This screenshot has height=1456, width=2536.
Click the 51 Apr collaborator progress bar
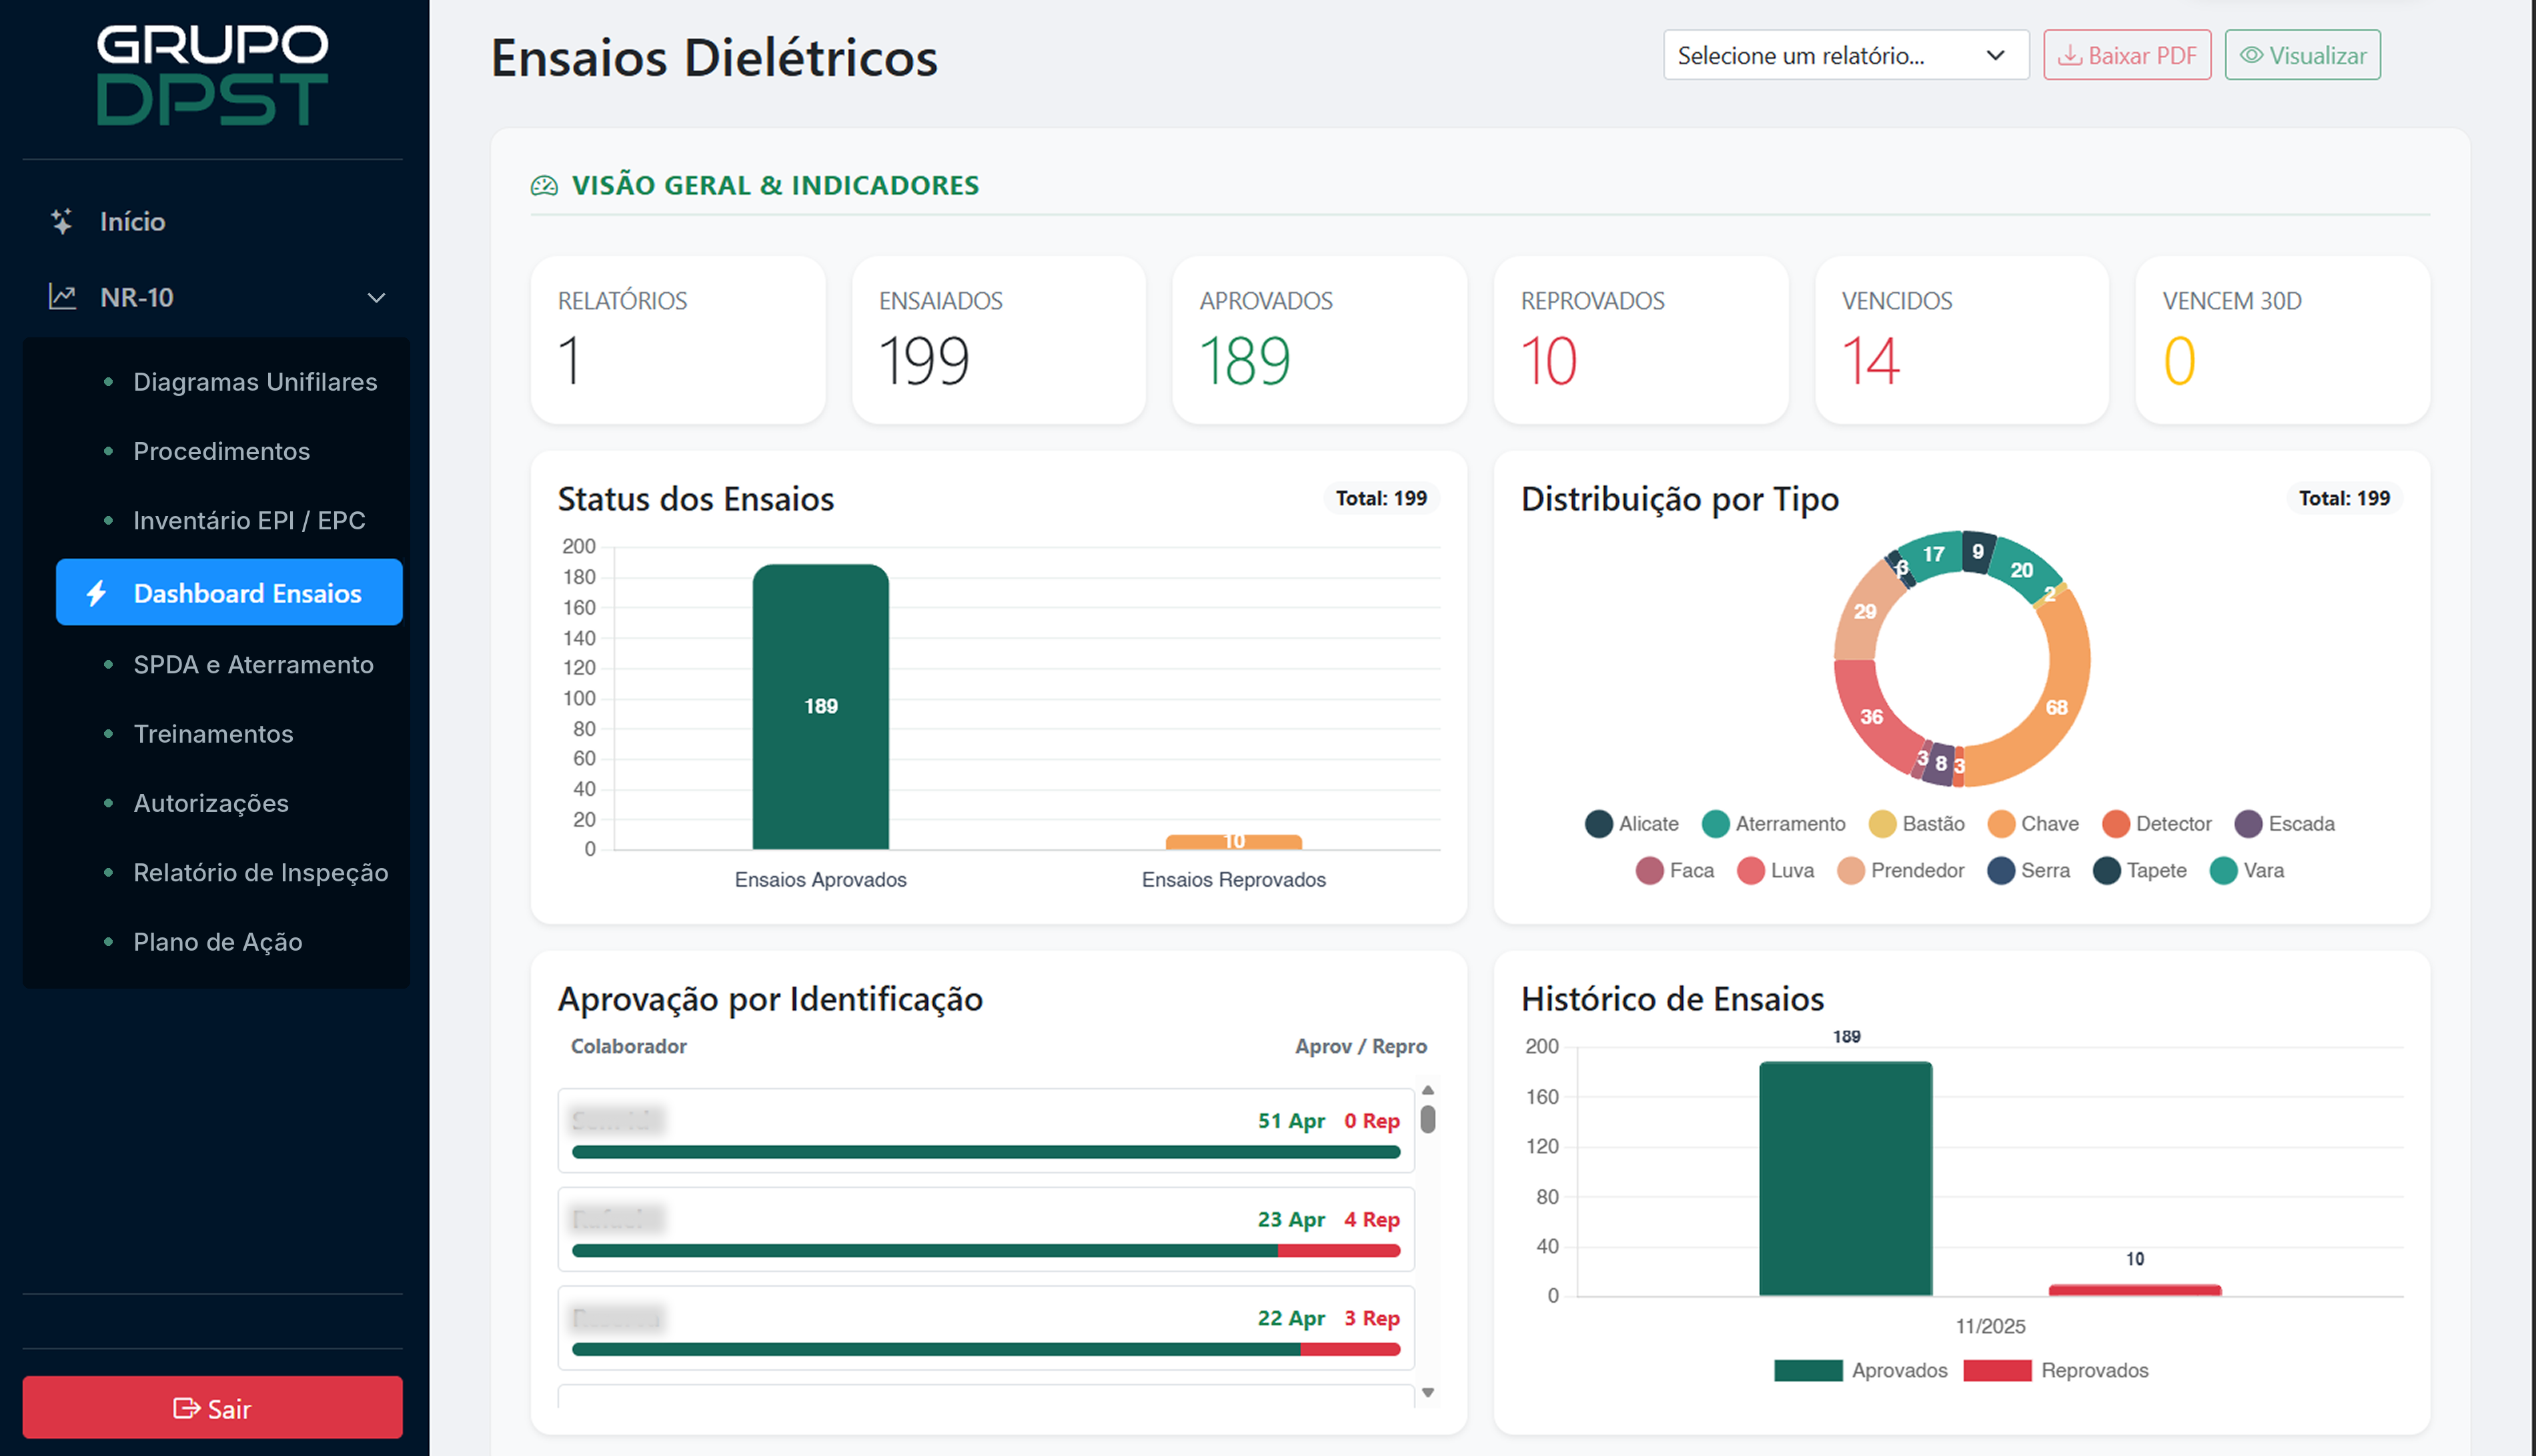(985, 1152)
